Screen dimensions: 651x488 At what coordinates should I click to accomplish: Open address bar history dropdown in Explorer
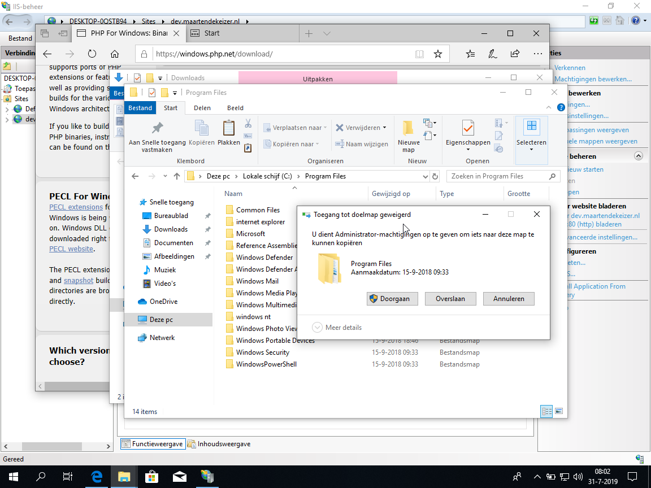click(x=425, y=176)
